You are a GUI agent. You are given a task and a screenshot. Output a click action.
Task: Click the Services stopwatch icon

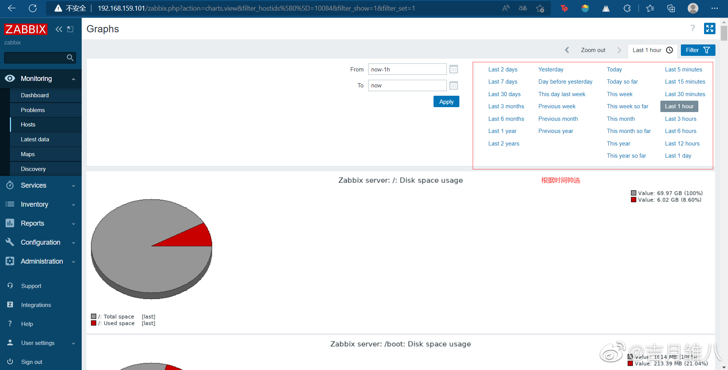pyautogui.click(x=10, y=185)
